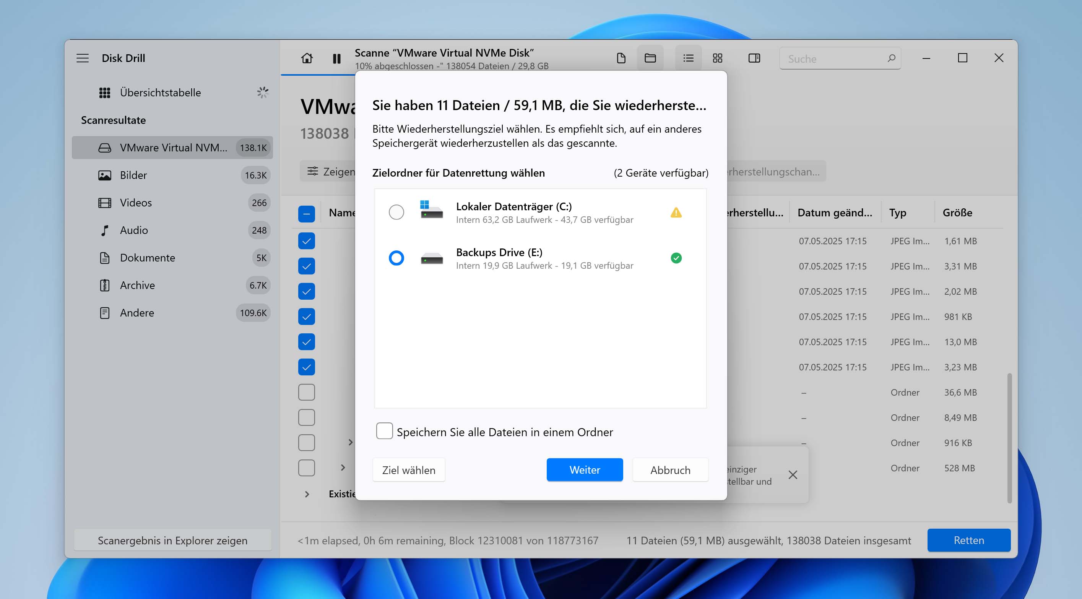Viewport: 1082px width, 599px height.
Task: Open the Archive category
Action: coord(173,285)
